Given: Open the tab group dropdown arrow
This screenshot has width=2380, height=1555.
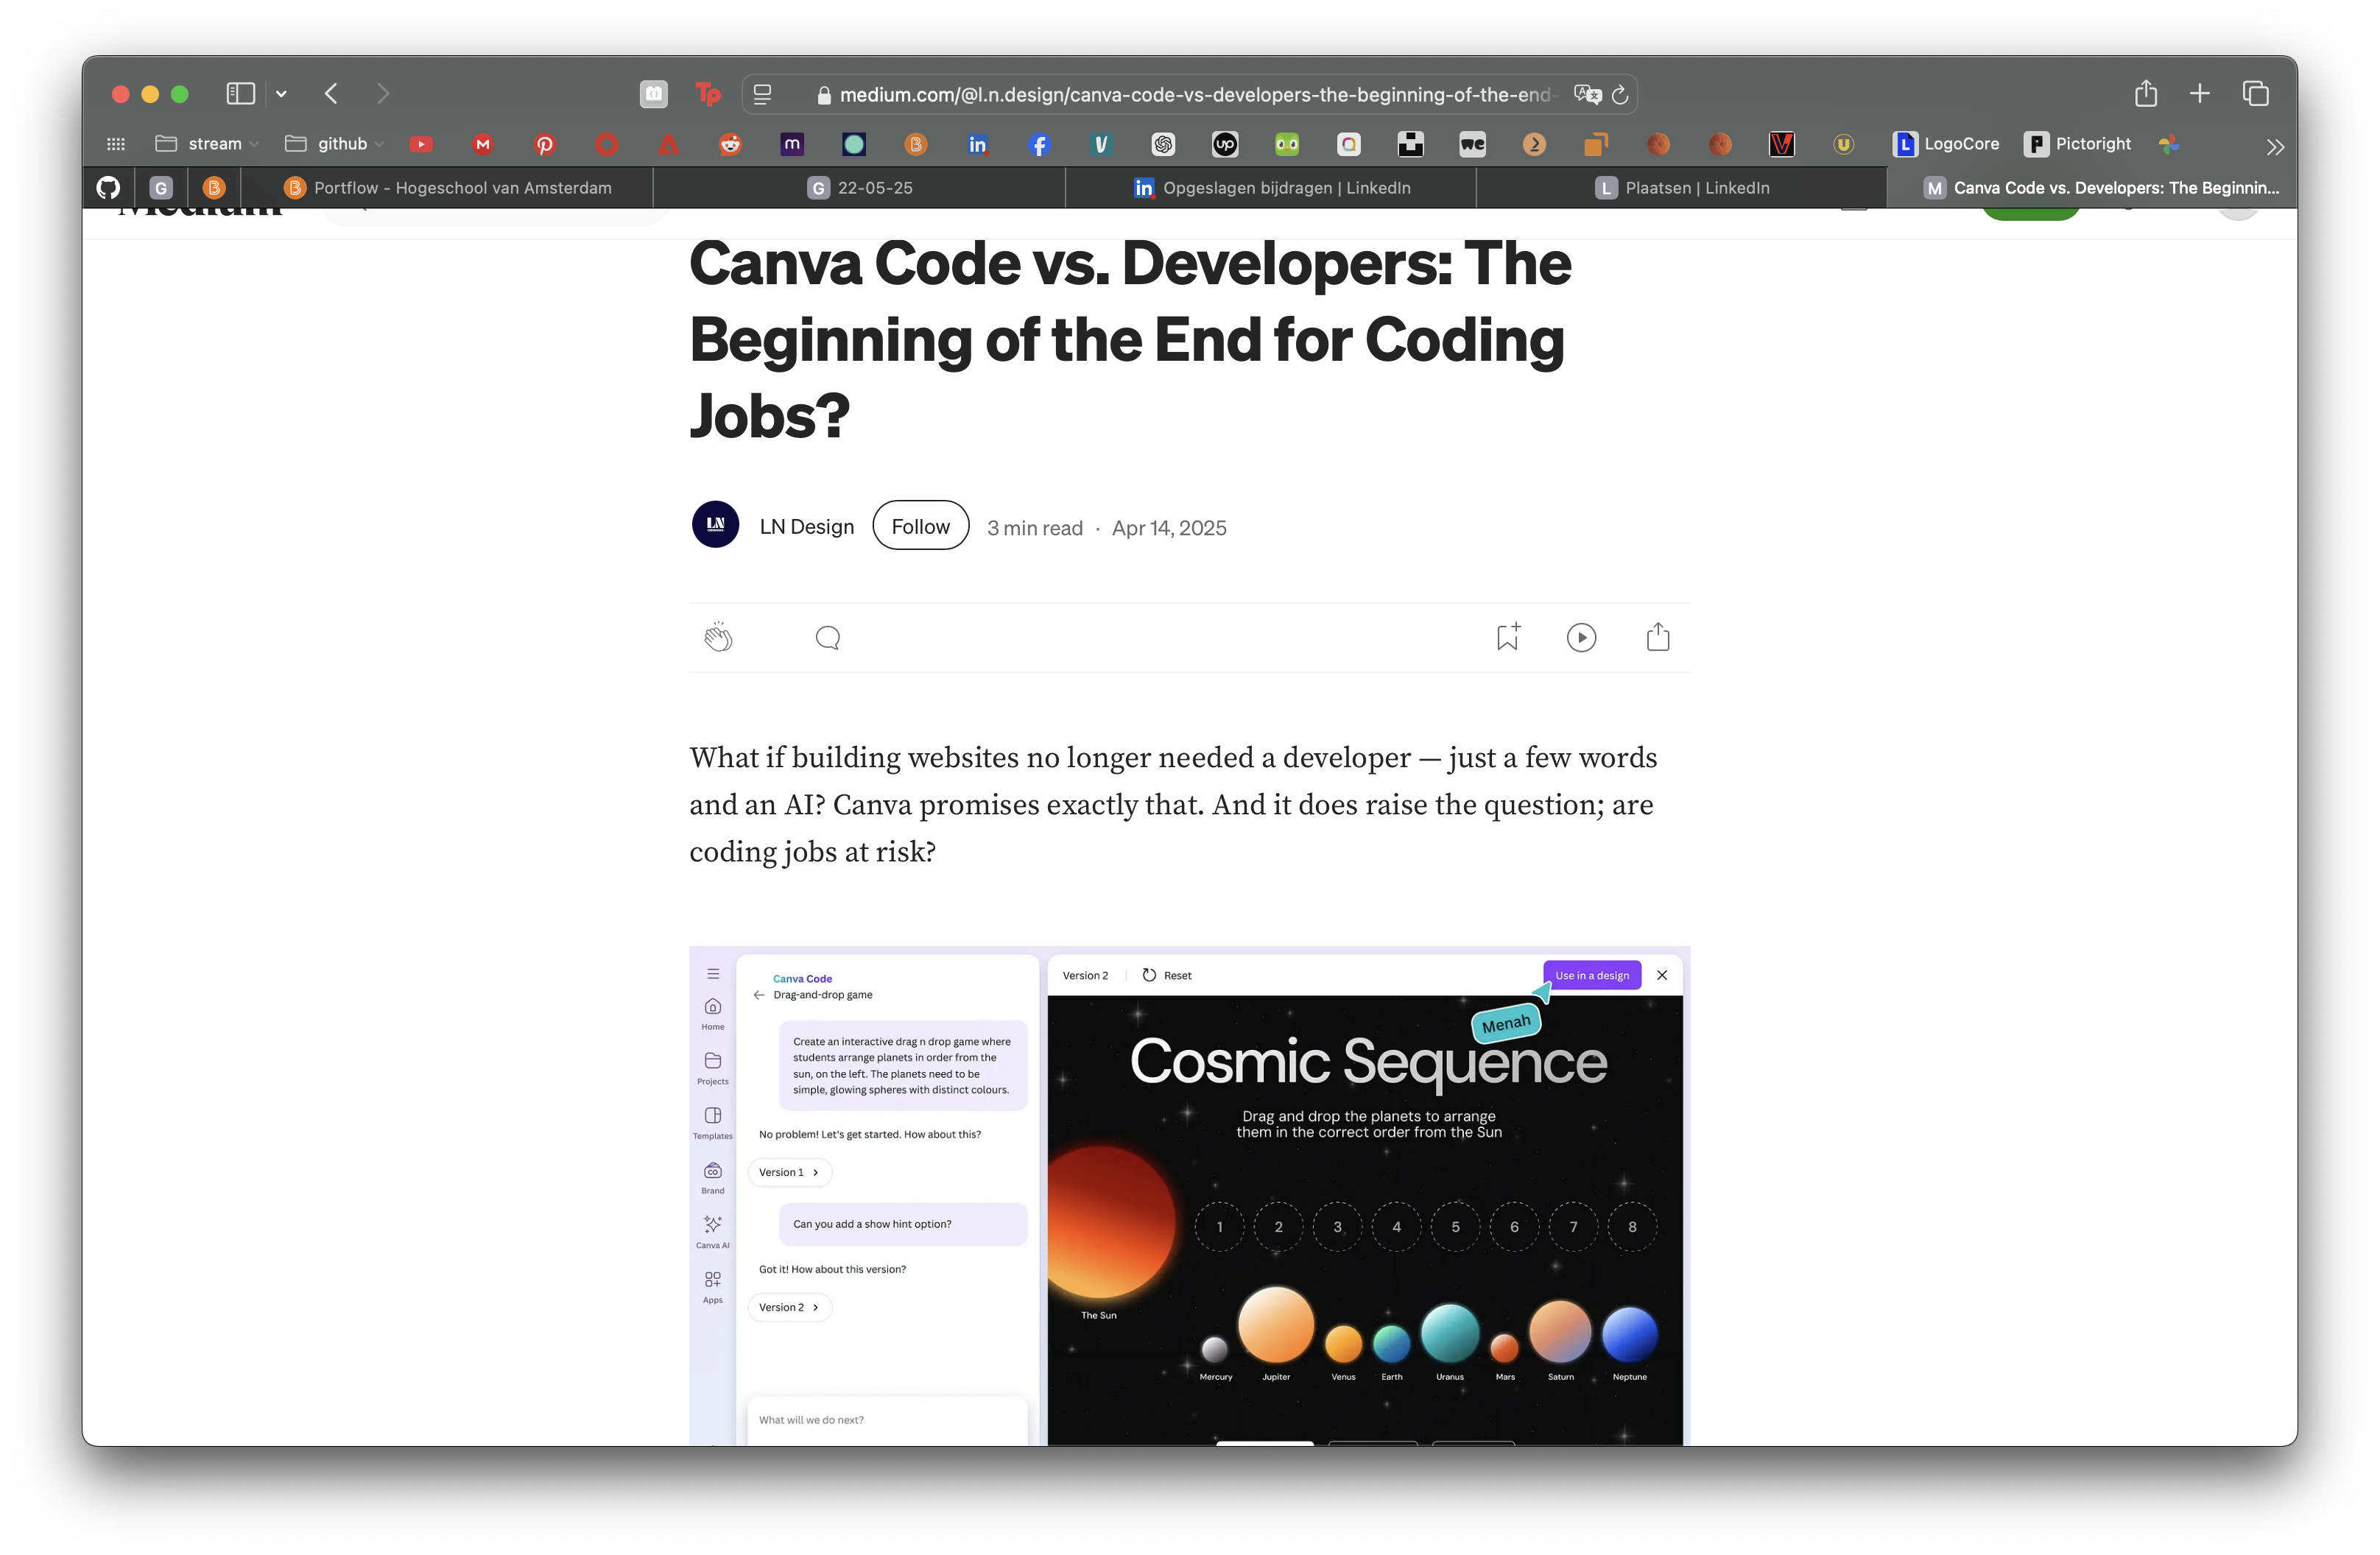Looking at the screenshot, I should [281, 94].
